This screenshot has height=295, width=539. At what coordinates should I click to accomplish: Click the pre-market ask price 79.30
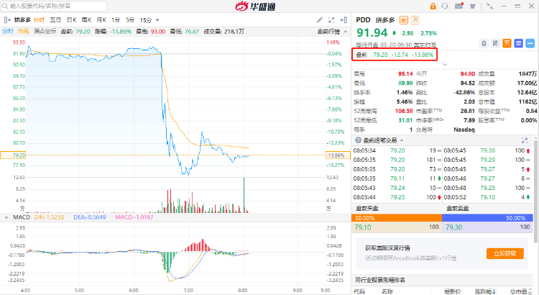click(x=453, y=227)
